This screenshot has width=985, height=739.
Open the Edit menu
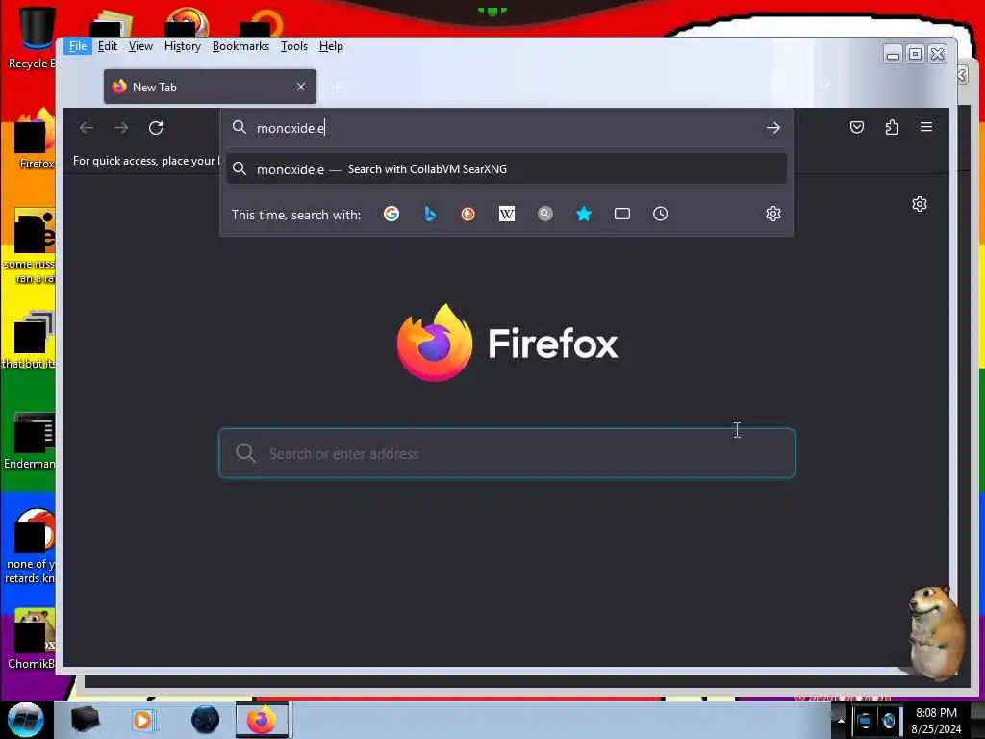(x=108, y=46)
